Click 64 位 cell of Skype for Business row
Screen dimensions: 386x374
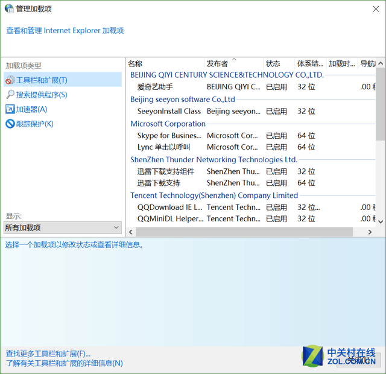point(306,135)
